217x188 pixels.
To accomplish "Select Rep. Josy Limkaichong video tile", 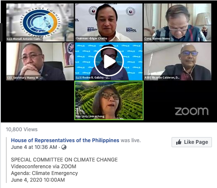I will coord(109,101).
